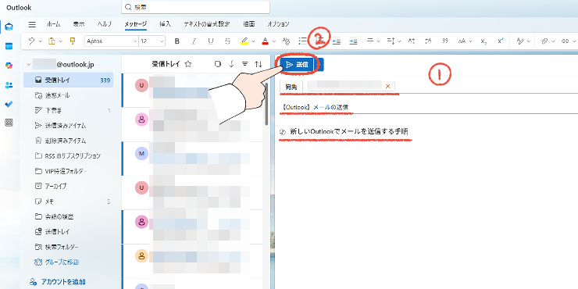Click the attach file paperclip icon
The height and width of the screenshot is (289, 578).
coord(544,41)
